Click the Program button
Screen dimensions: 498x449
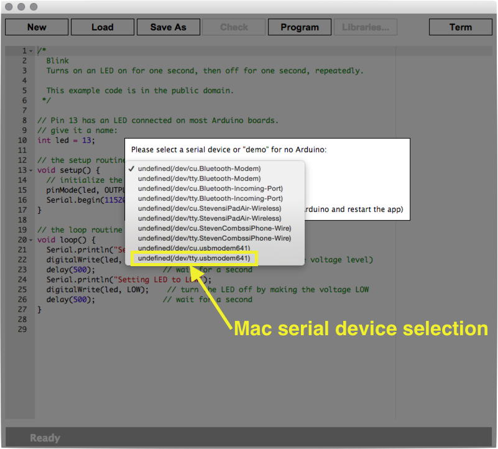(300, 27)
